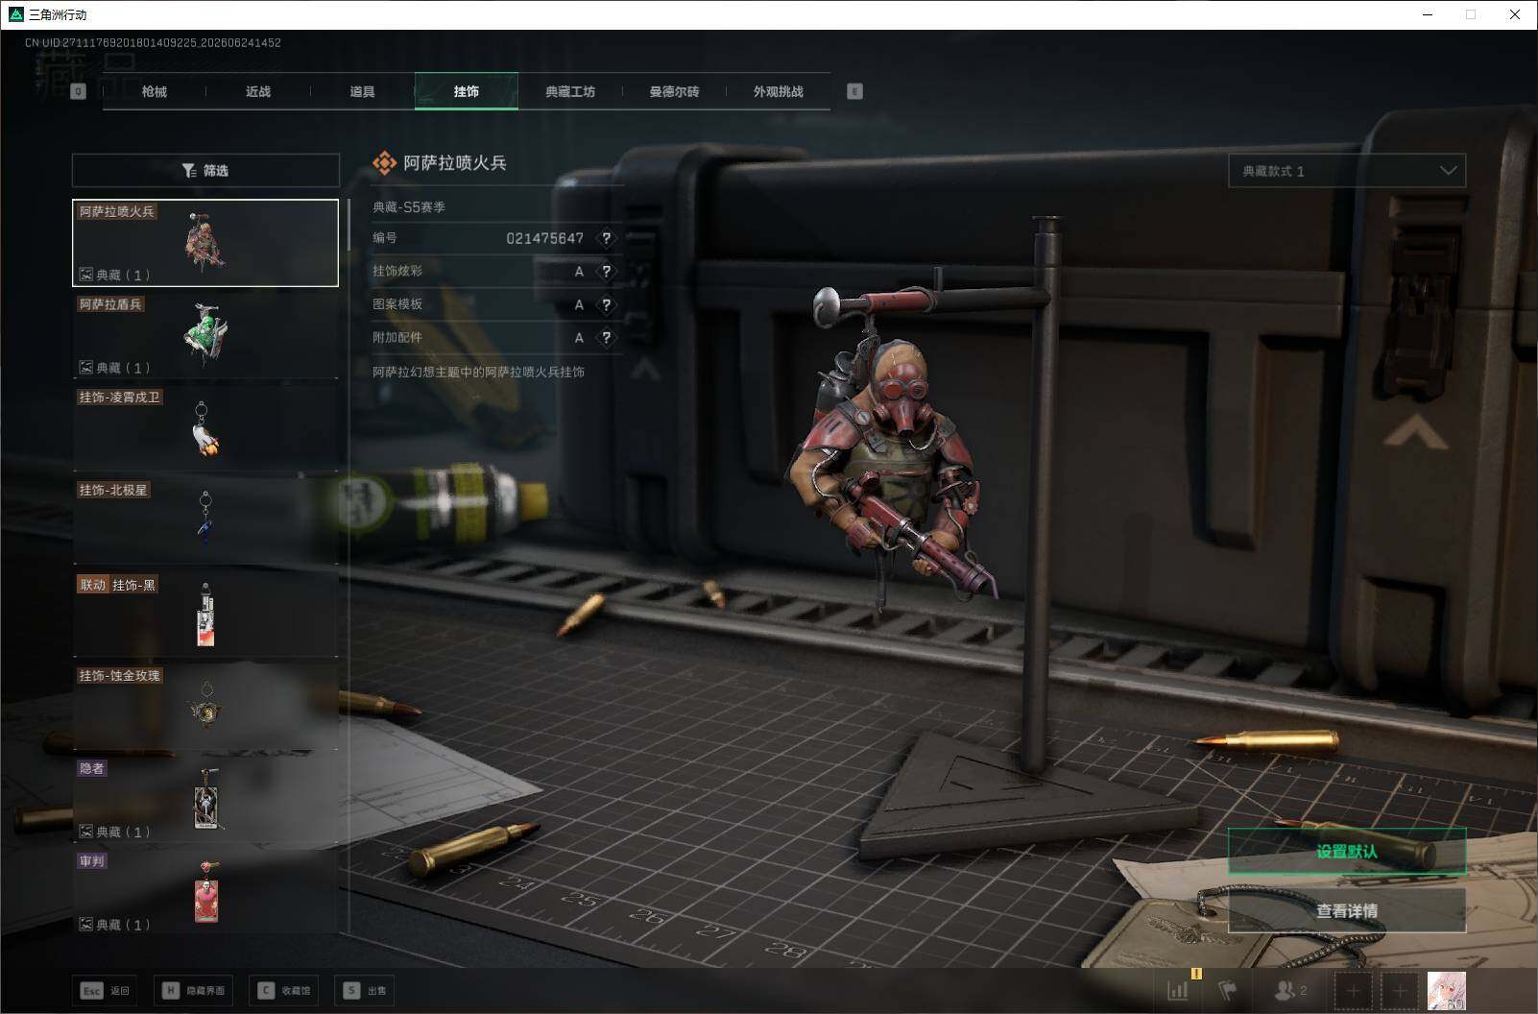Click the 典藏 icon on 隐者

[x=85, y=832]
